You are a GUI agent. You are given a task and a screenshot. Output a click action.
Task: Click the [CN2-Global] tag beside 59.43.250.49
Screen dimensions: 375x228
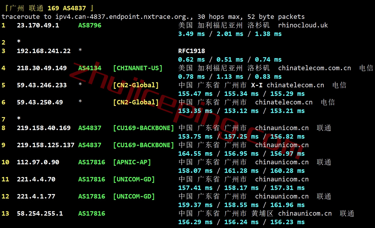(x=136, y=102)
